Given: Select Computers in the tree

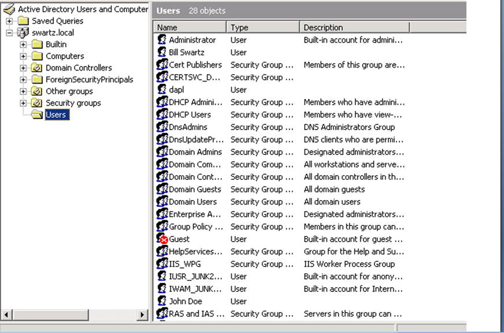Looking at the screenshot, I should (x=65, y=56).
